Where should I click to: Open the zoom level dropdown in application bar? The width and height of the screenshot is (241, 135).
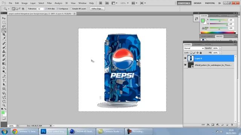(128, 3)
